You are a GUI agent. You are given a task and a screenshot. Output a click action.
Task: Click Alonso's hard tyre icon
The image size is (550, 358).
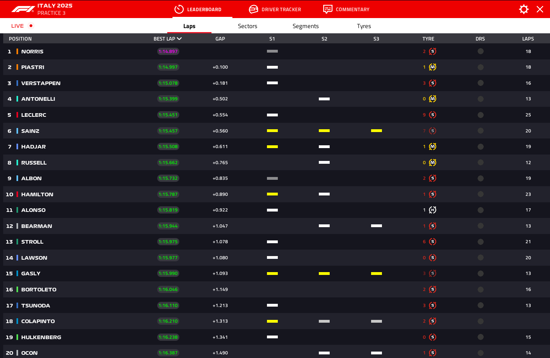pos(433,210)
